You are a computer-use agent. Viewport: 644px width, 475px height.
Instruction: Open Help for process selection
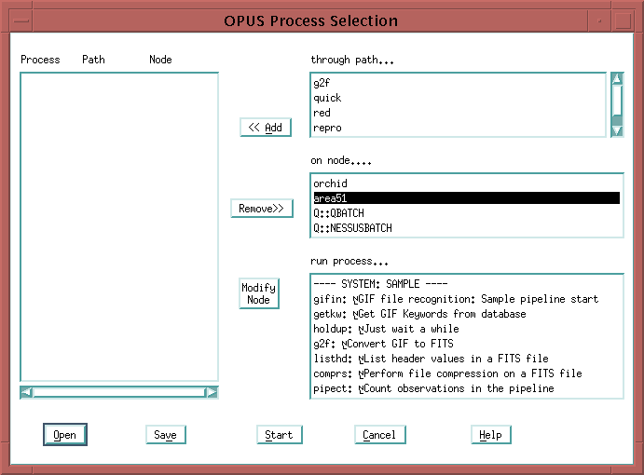tap(490, 435)
